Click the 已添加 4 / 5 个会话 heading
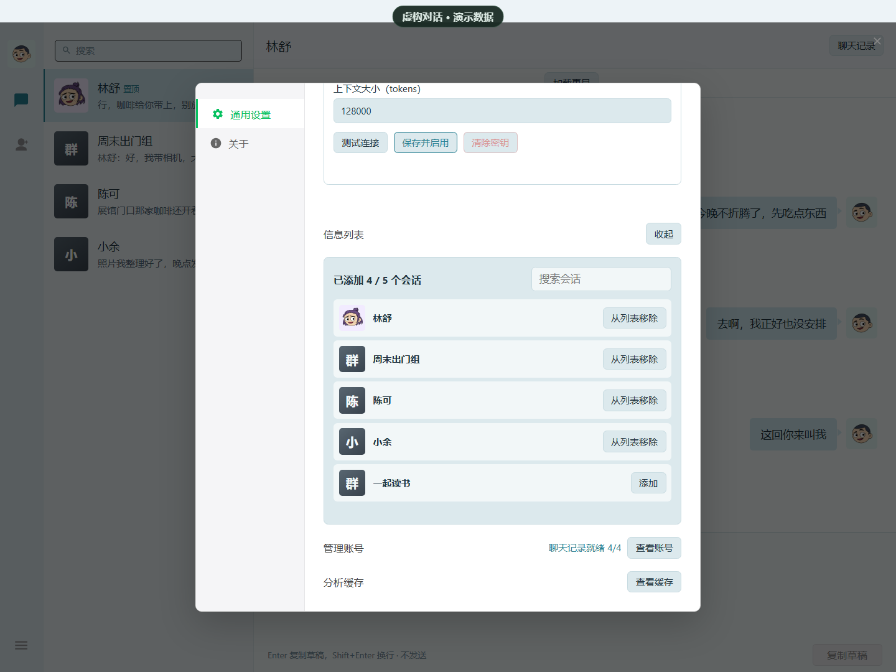This screenshot has width=896, height=672. coord(377,280)
